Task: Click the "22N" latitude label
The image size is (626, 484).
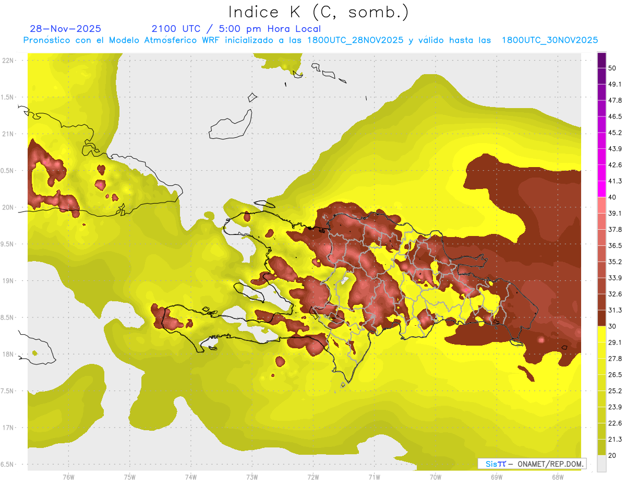Action: (7, 60)
